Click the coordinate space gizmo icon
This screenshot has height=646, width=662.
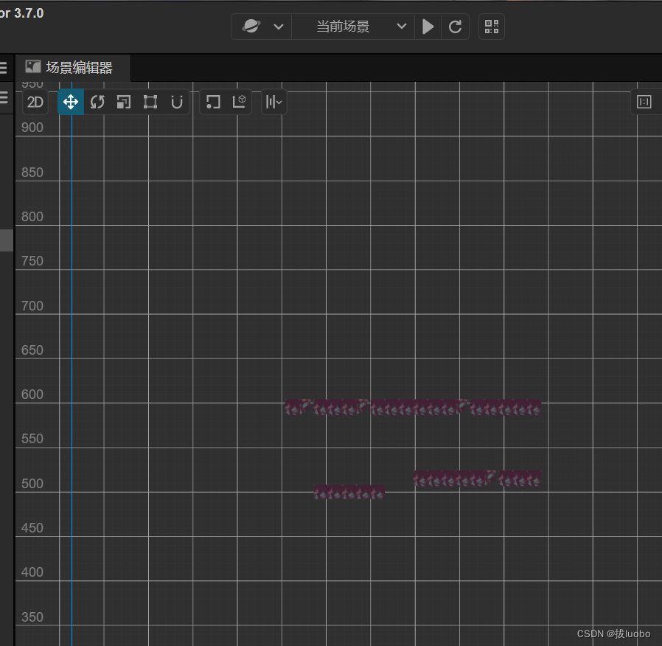[239, 102]
